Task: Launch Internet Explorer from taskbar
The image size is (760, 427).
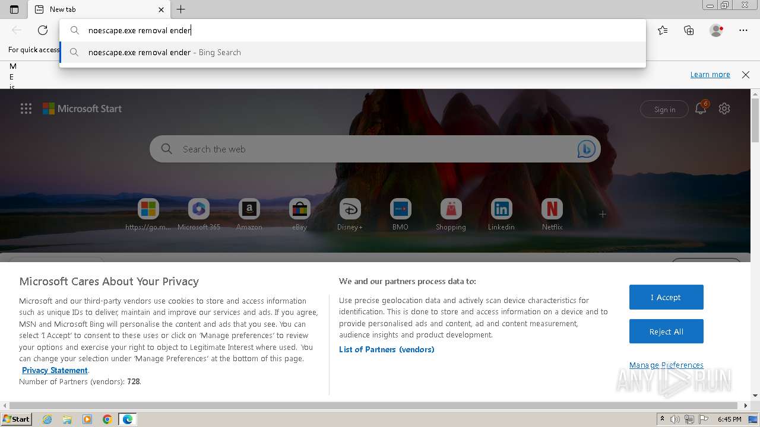Action: click(47, 419)
